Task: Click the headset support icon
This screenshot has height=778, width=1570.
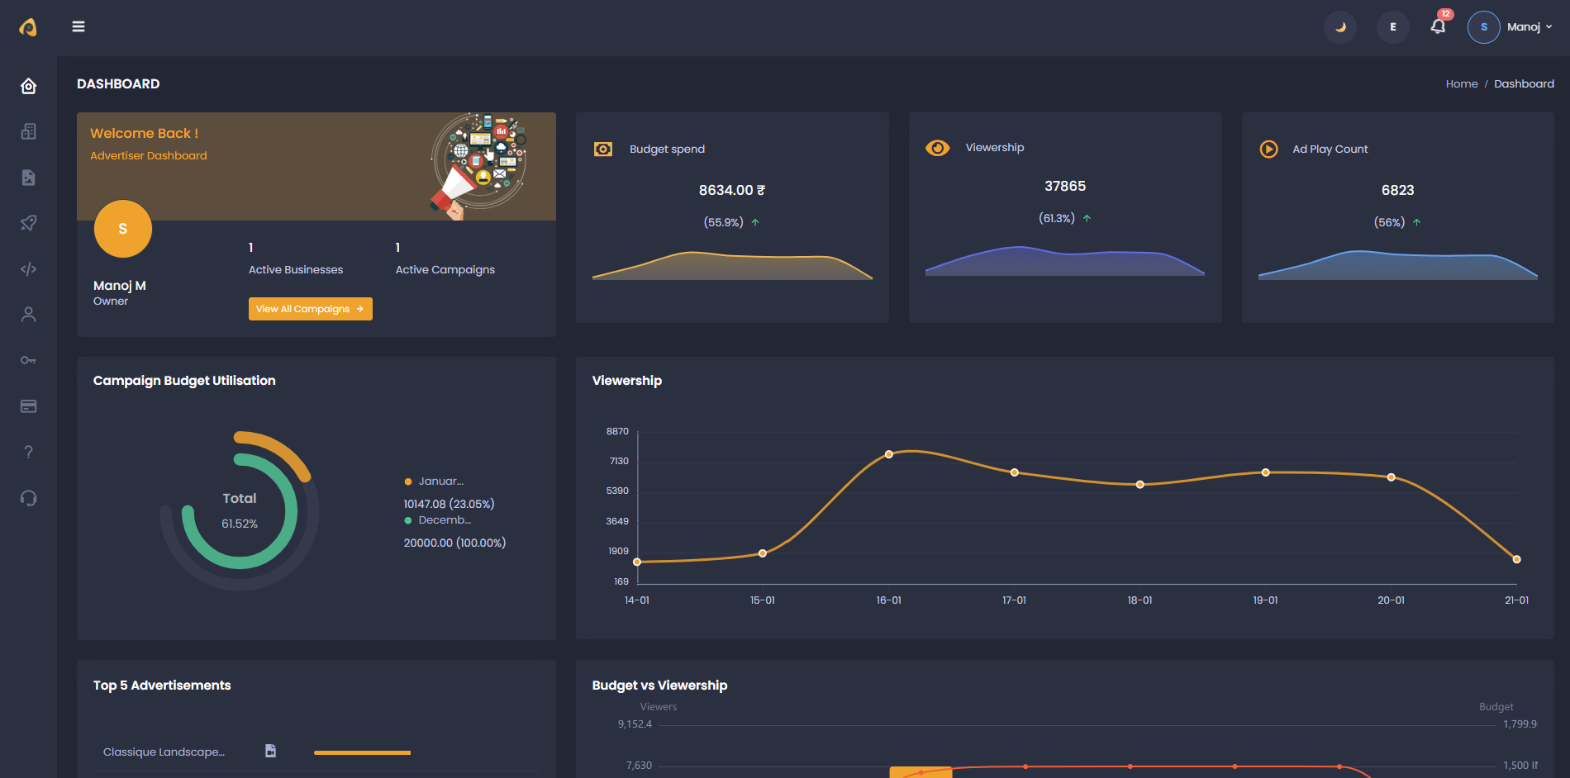Action: pos(28,498)
